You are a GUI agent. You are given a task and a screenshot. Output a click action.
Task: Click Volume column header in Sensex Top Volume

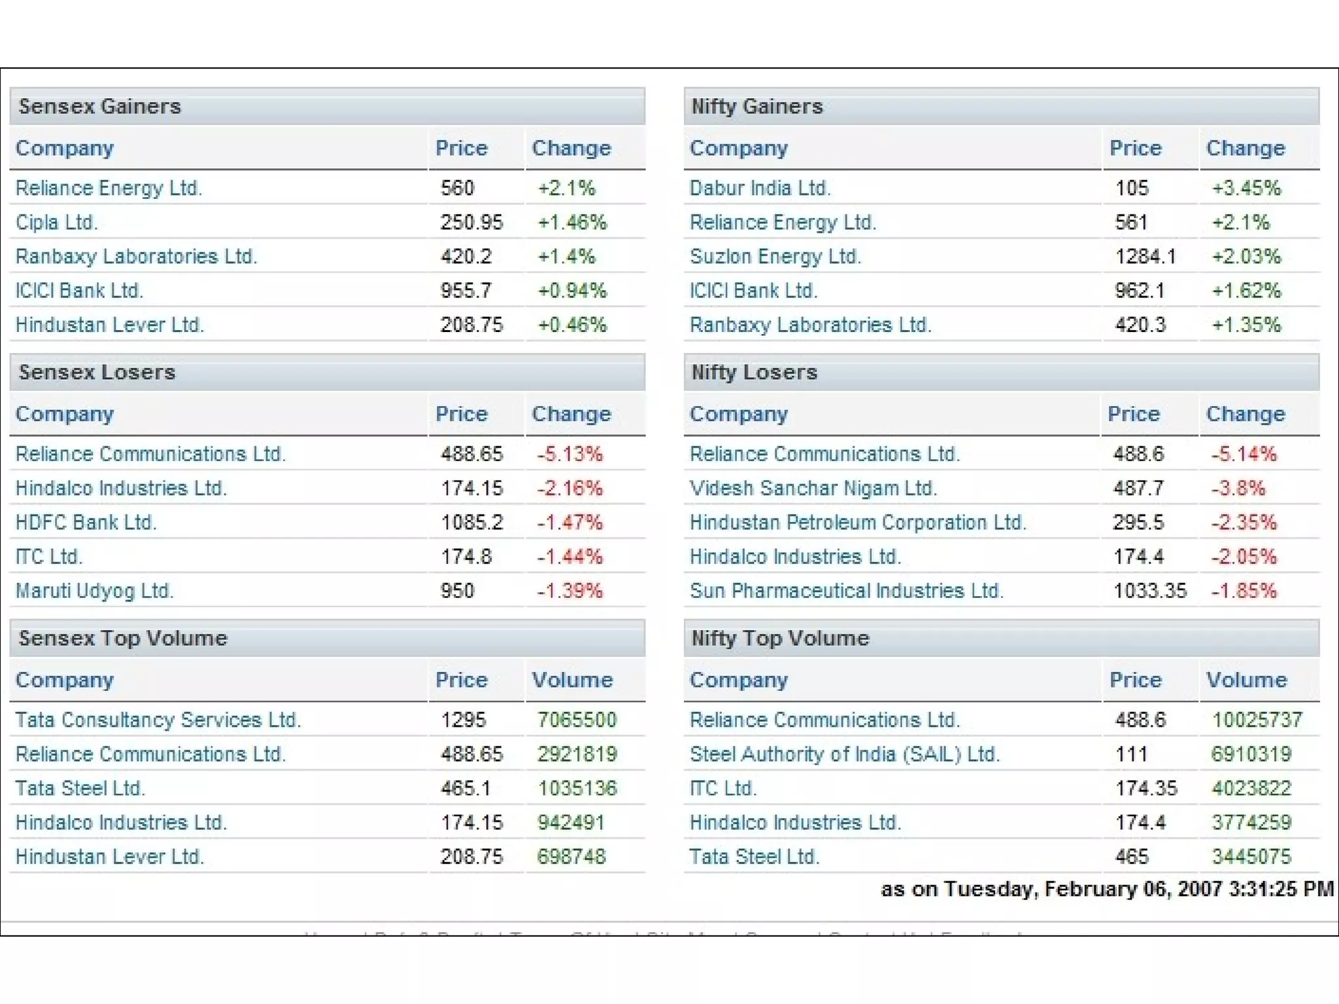tap(572, 680)
